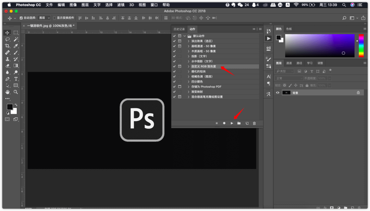This screenshot has width=370, height=211.
Task: Open the Apple menu
Action: [9, 5]
